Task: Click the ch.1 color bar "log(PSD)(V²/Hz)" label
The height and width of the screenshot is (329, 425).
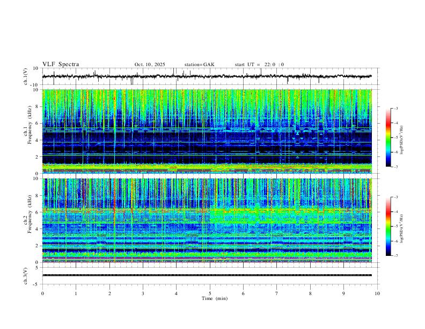Action: coord(402,140)
